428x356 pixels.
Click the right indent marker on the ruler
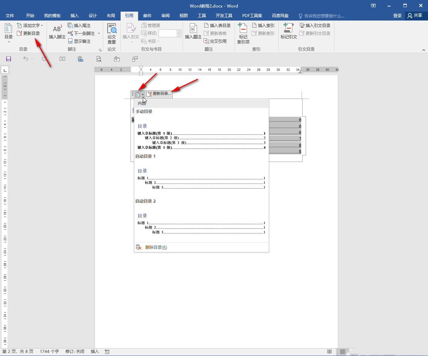pyautogui.click(x=301, y=72)
